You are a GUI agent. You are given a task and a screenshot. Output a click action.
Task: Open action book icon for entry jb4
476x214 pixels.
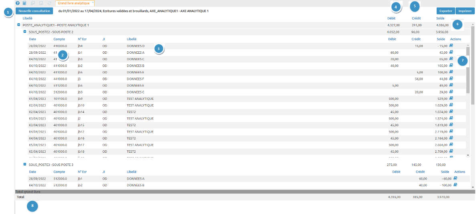[451, 46]
